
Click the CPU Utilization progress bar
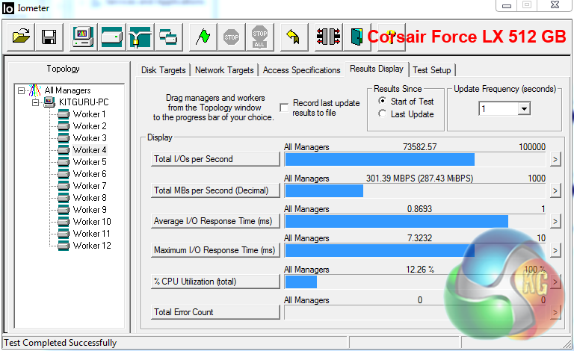(416, 282)
